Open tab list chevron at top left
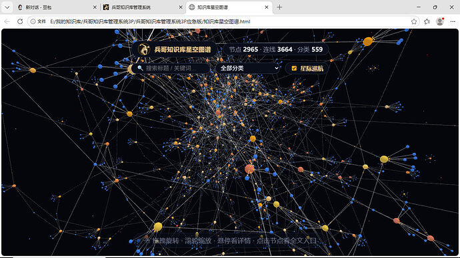460x258 pixels. [7, 7]
